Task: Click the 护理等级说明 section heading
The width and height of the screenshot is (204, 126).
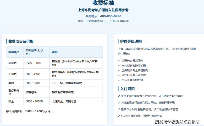Action: (131, 41)
